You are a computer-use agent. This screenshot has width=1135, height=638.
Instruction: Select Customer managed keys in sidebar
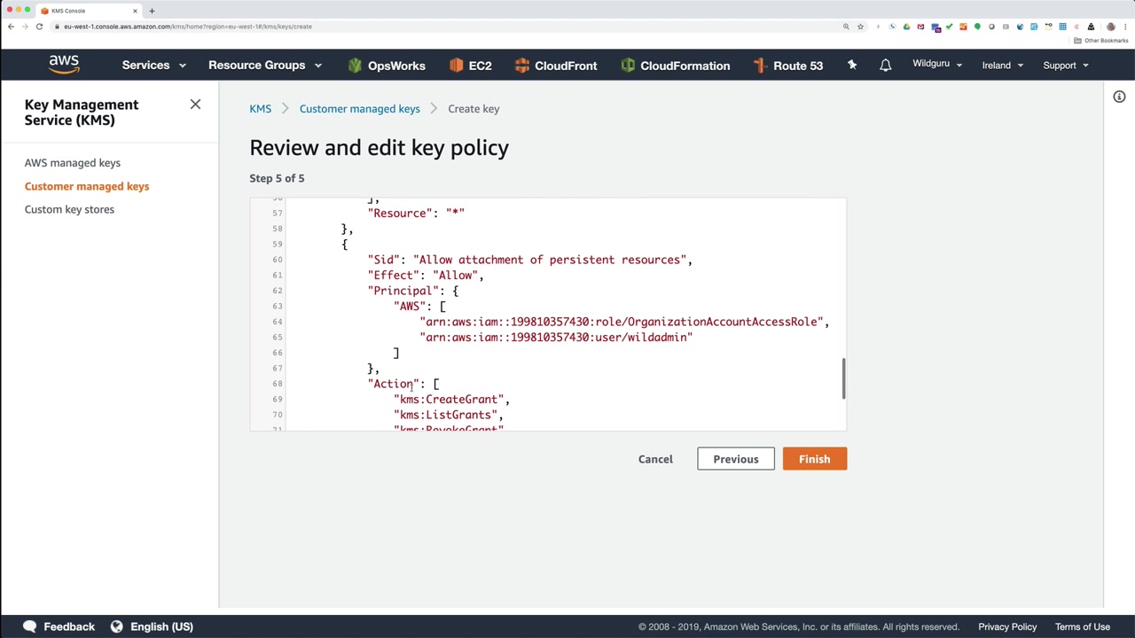(x=87, y=186)
